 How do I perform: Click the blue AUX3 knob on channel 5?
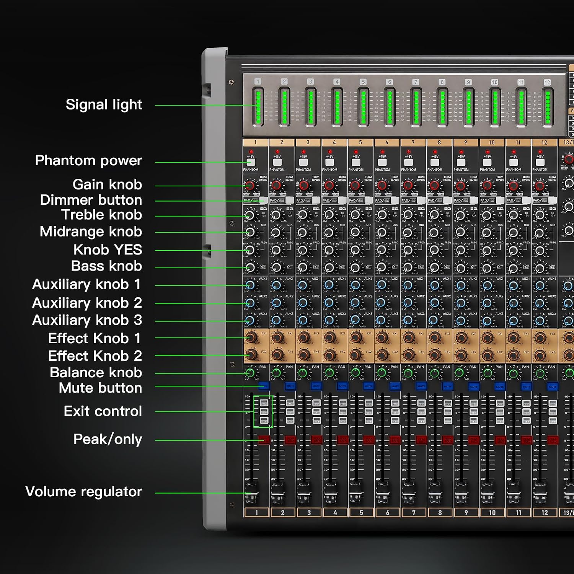click(x=355, y=320)
